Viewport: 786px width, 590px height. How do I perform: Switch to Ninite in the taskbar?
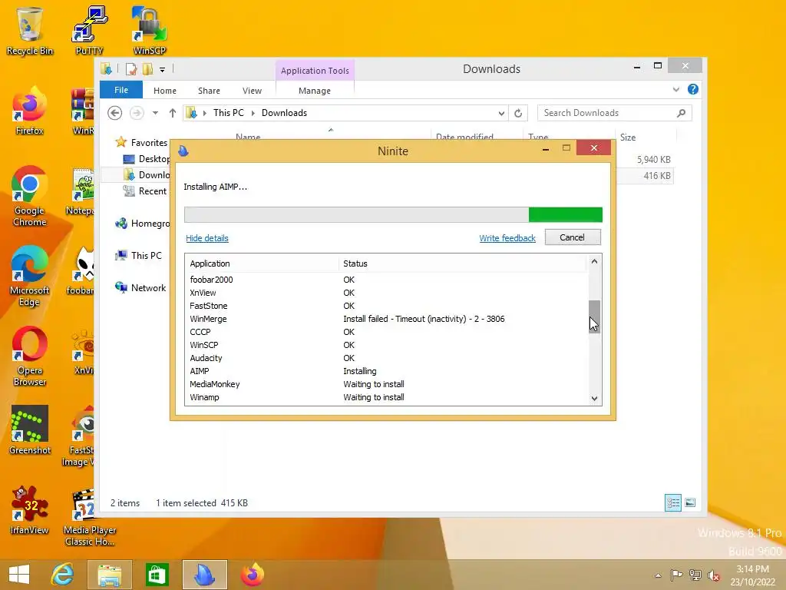(x=204, y=575)
